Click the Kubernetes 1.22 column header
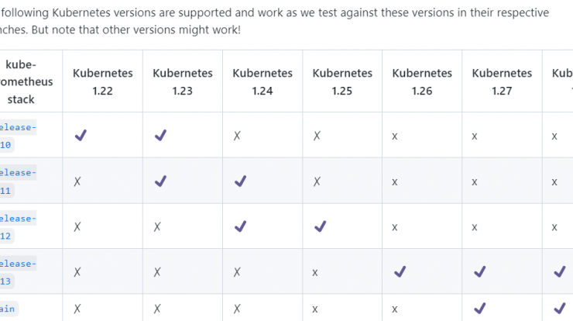573x321 pixels. [x=103, y=81]
